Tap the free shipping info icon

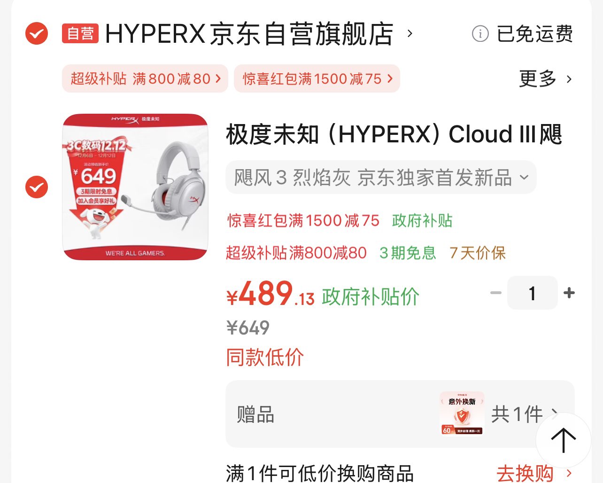pos(480,34)
